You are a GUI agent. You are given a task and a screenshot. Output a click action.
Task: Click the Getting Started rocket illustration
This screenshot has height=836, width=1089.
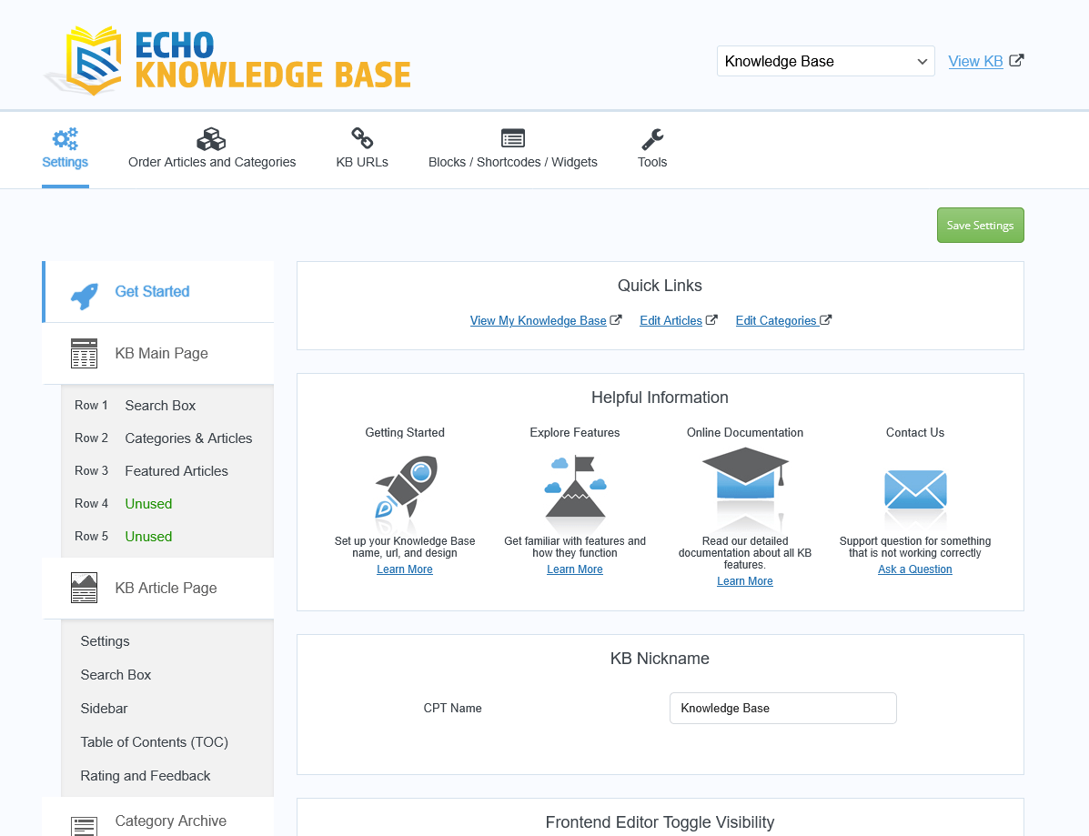pos(407,488)
